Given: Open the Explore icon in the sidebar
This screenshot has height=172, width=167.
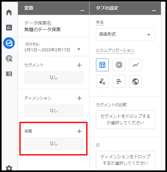Looking at the screenshot, I should [x=9, y=43].
